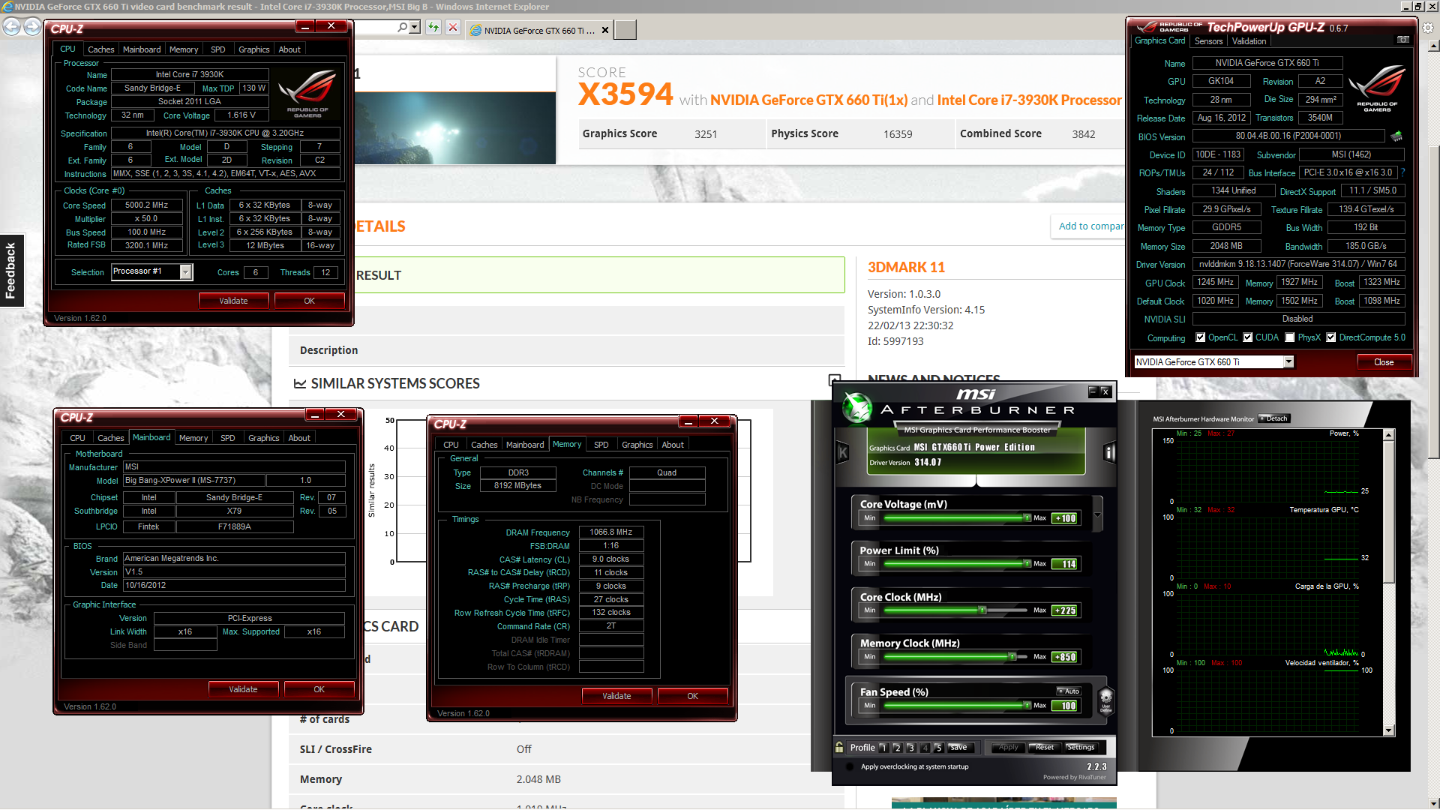Open the Internet Explorer tools gear icon
The image size is (1440, 810).
coord(1429,27)
